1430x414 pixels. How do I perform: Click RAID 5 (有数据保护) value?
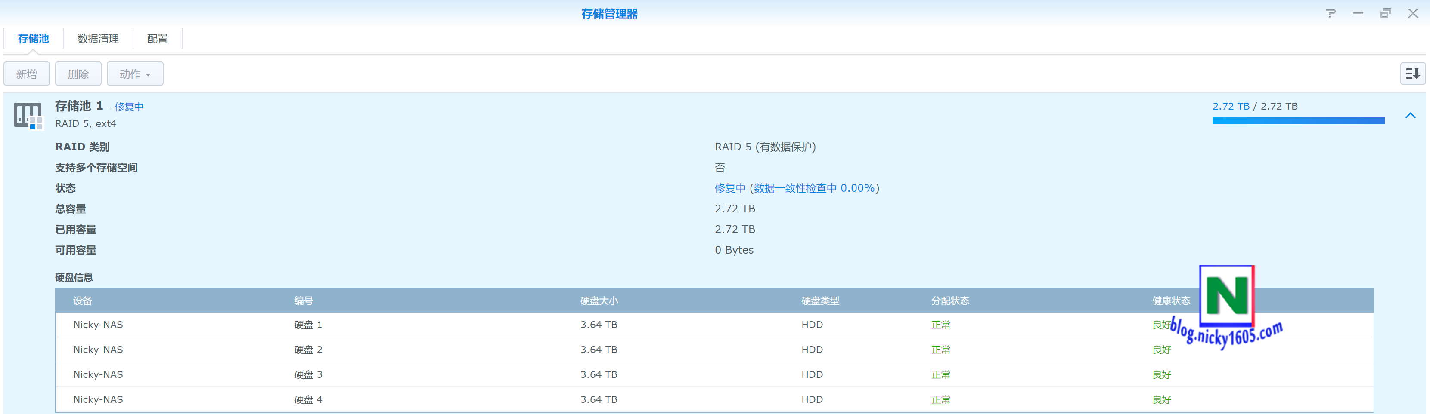(x=765, y=147)
